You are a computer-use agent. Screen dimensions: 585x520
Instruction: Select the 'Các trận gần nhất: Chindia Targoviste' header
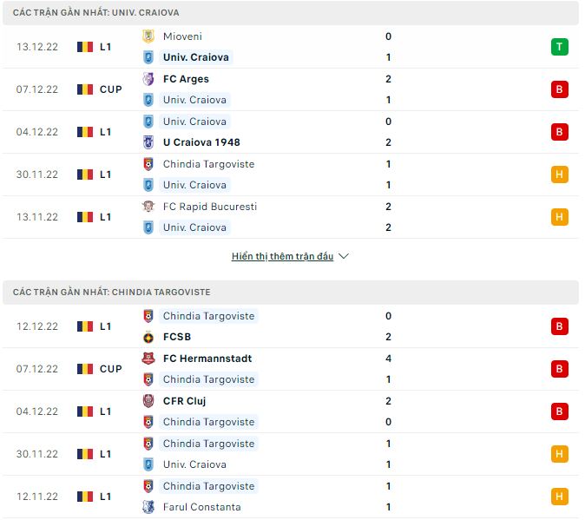tap(111, 293)
